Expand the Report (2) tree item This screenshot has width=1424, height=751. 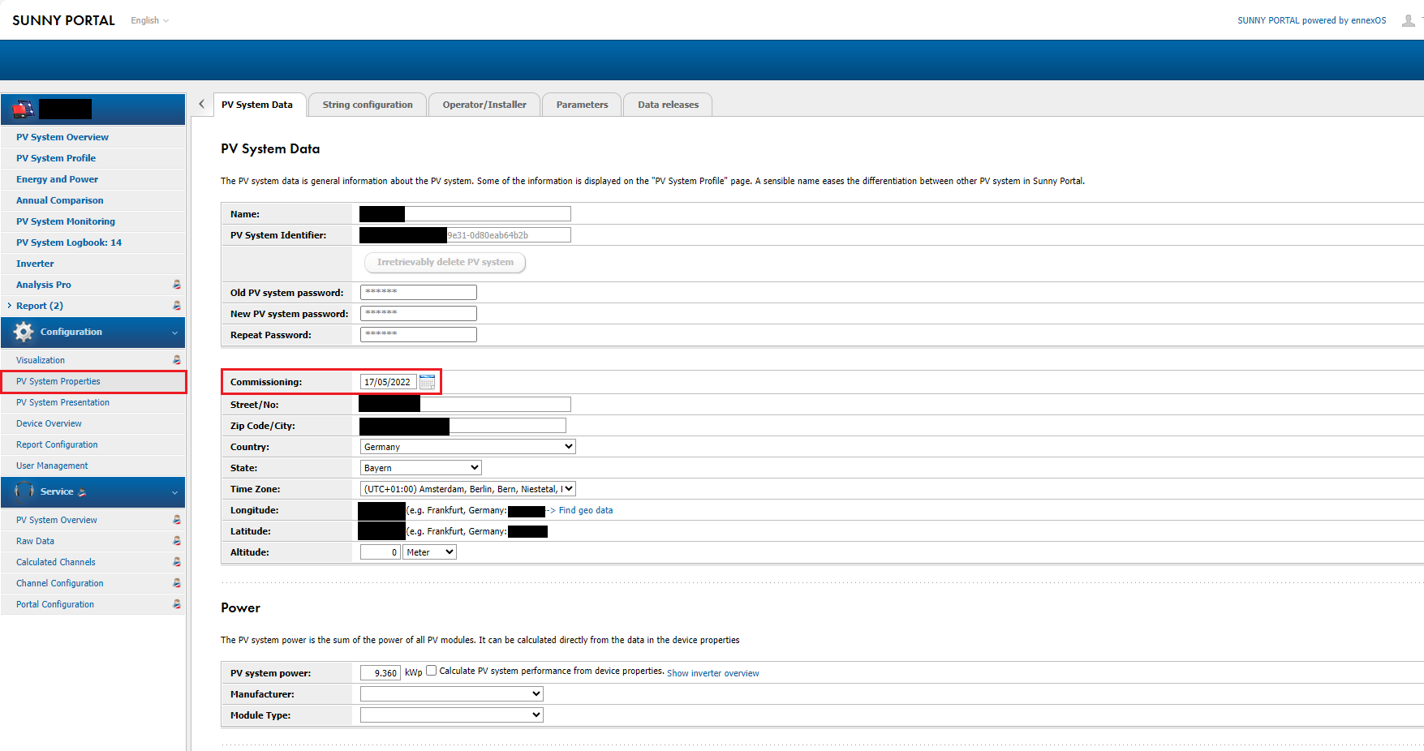click(x=9, y=306)
